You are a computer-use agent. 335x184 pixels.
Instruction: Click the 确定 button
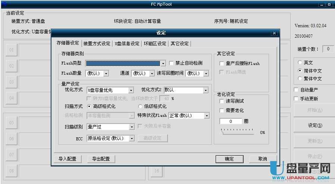(229, 159)
